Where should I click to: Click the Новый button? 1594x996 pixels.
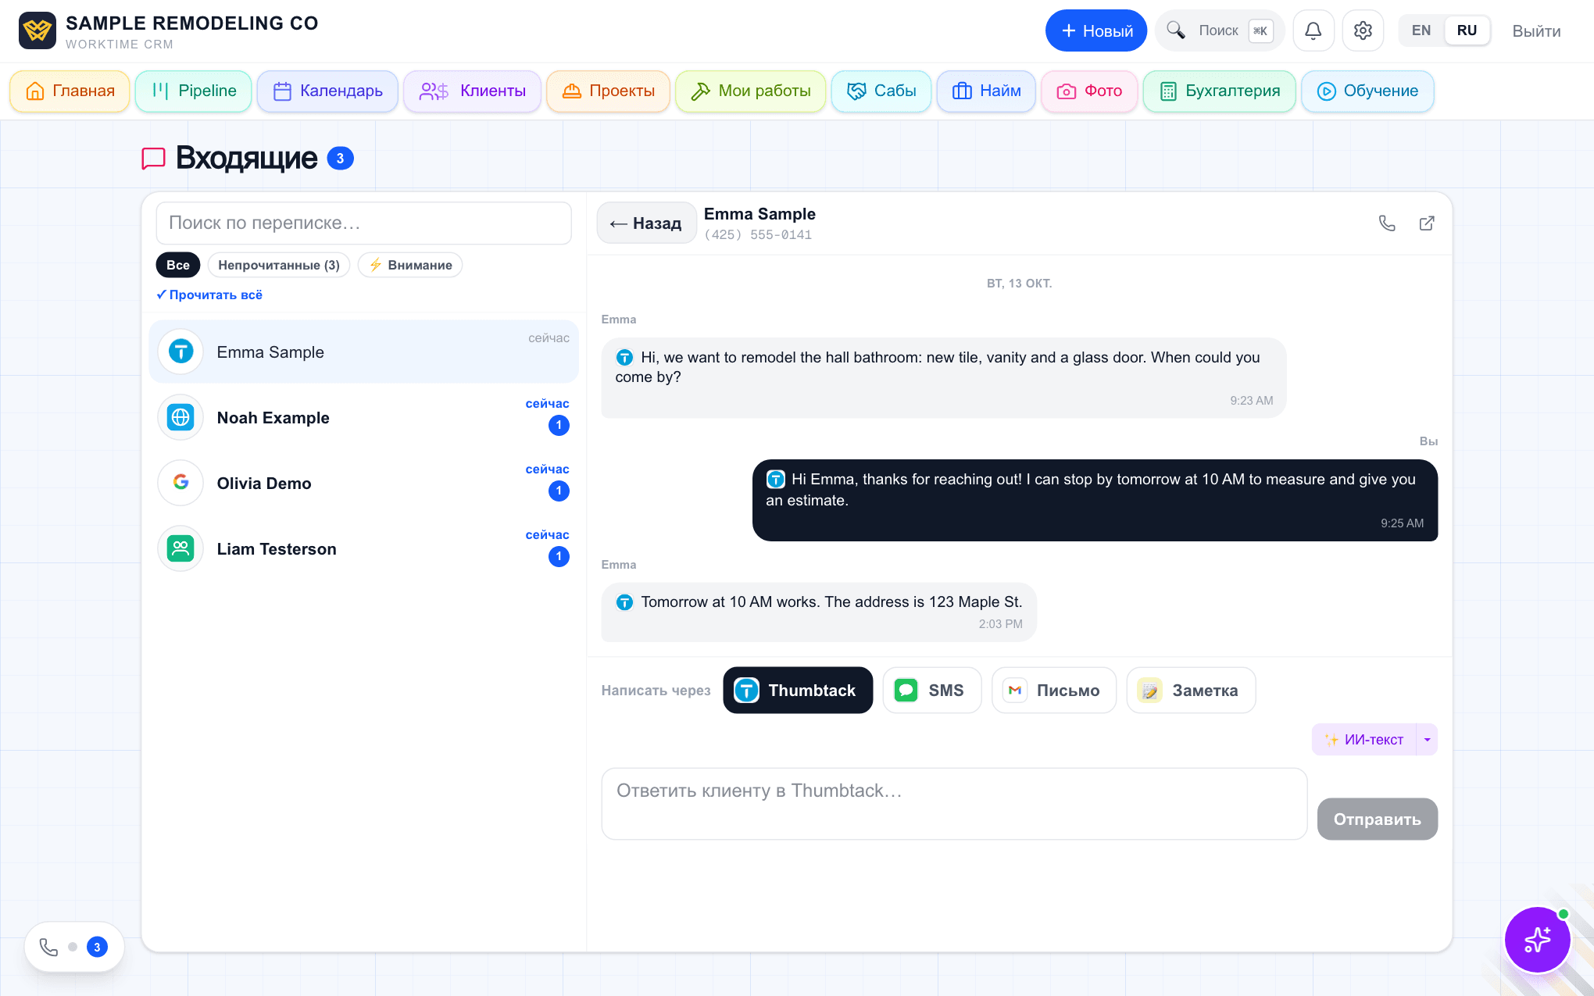point(1096,31)
